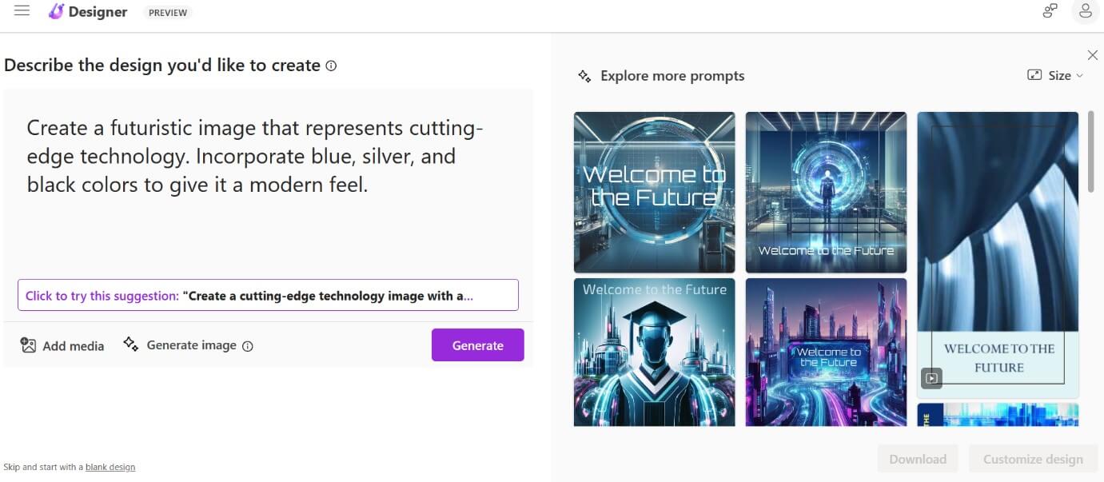Click the info icon beside the design prompt heading

point(331,66)
